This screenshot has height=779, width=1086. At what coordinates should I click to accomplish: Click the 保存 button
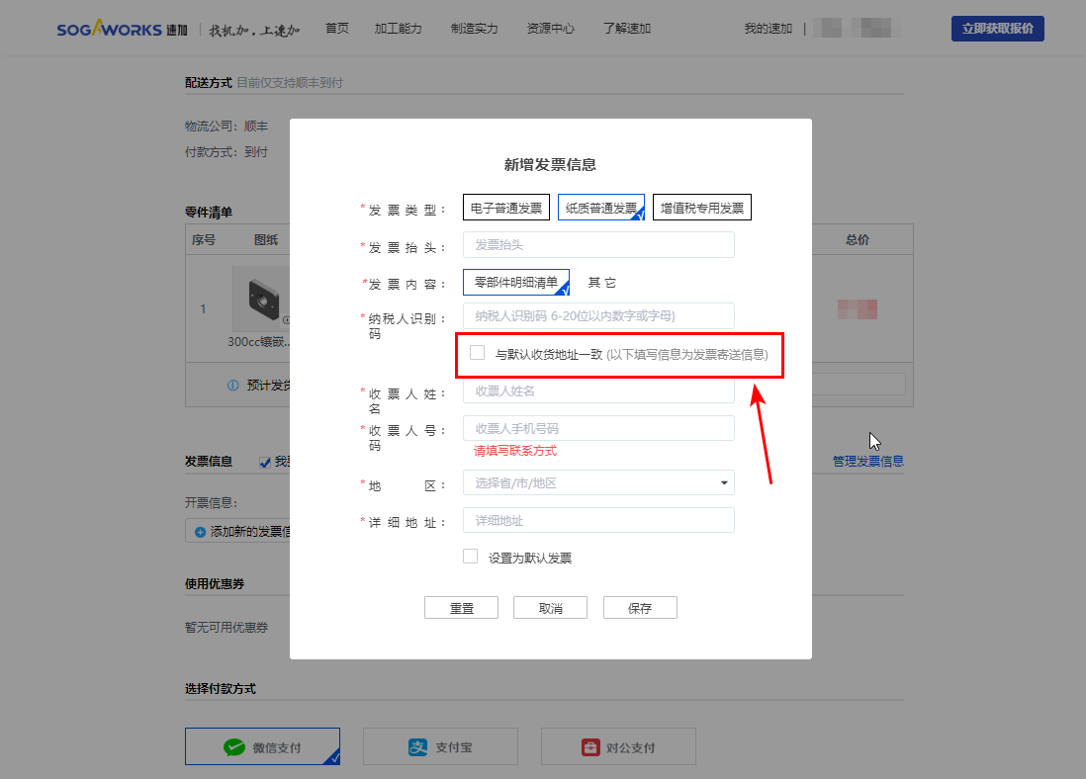640,608
